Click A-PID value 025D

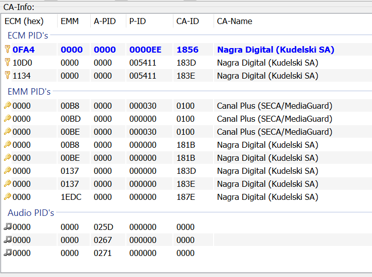[103, 227]
